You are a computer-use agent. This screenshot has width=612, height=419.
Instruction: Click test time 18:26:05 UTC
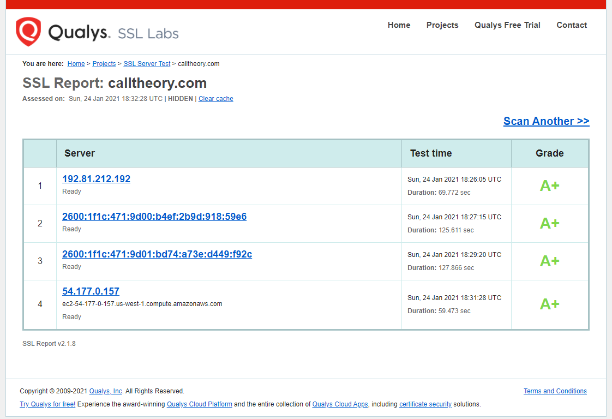pyautogui.click(x=454, y=179)
